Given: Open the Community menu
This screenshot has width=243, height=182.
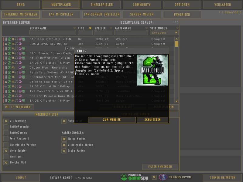Looking at the screenshot, I should [142, 5].
